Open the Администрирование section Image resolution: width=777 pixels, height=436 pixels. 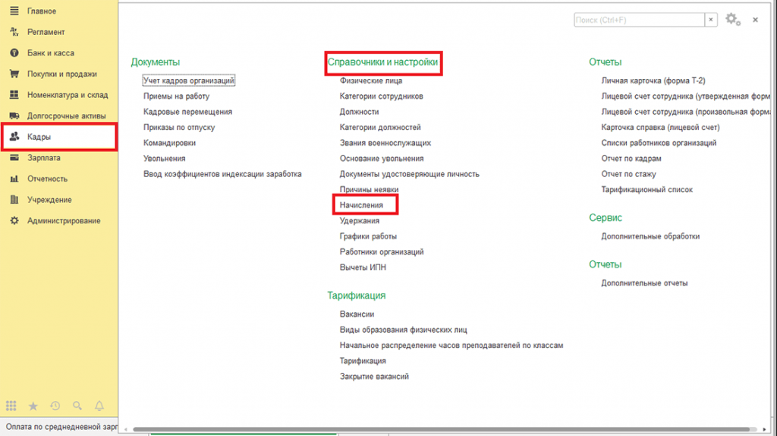click(64, 221)
